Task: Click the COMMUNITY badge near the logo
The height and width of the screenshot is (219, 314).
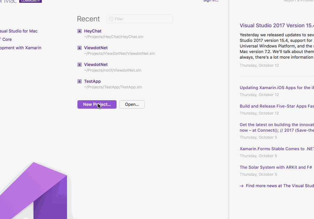Action: (x=30, y=1)
